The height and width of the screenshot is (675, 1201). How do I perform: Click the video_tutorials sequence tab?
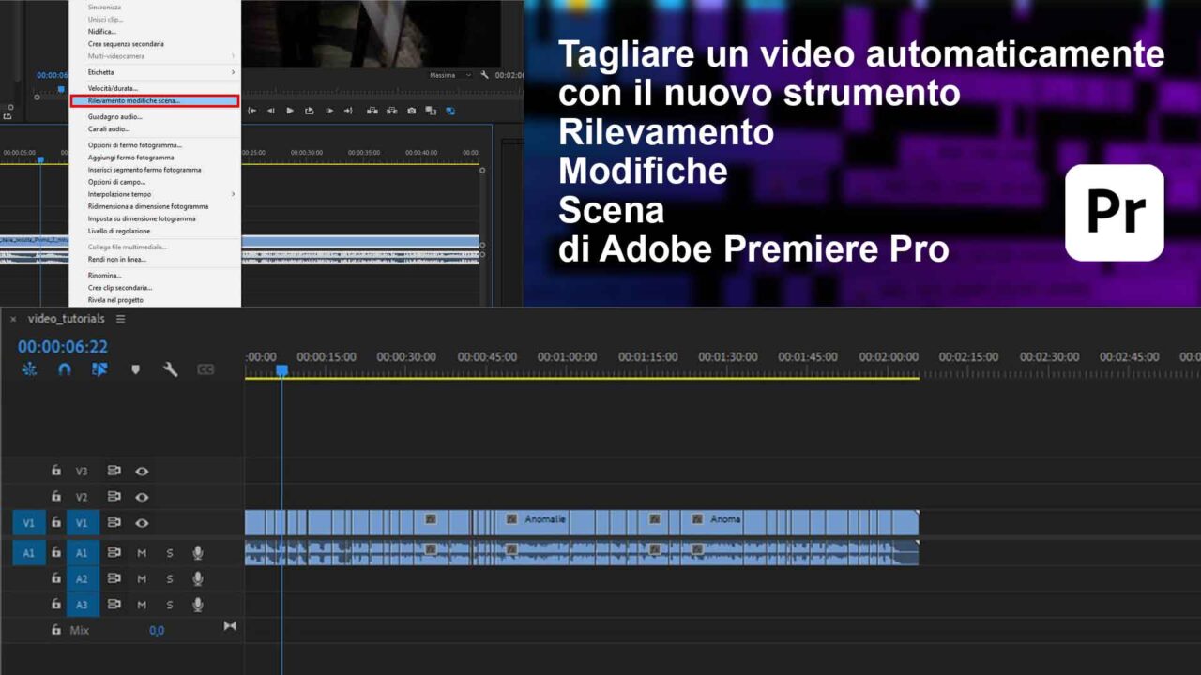click(x=66, y=319)
